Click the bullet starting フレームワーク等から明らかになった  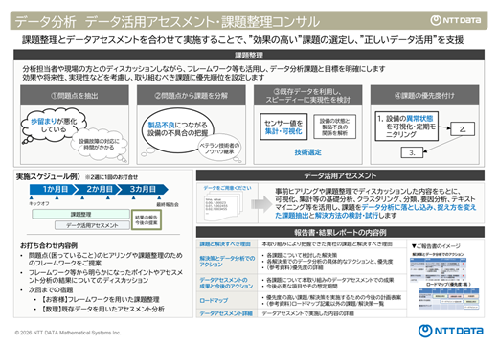tap(105, 276)
